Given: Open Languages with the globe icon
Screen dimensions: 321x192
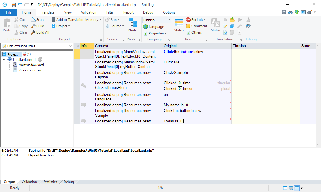Looking at the screenshot, I should pos(154,26).
